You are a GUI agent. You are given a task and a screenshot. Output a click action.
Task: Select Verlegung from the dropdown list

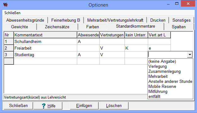coord(158,66)
